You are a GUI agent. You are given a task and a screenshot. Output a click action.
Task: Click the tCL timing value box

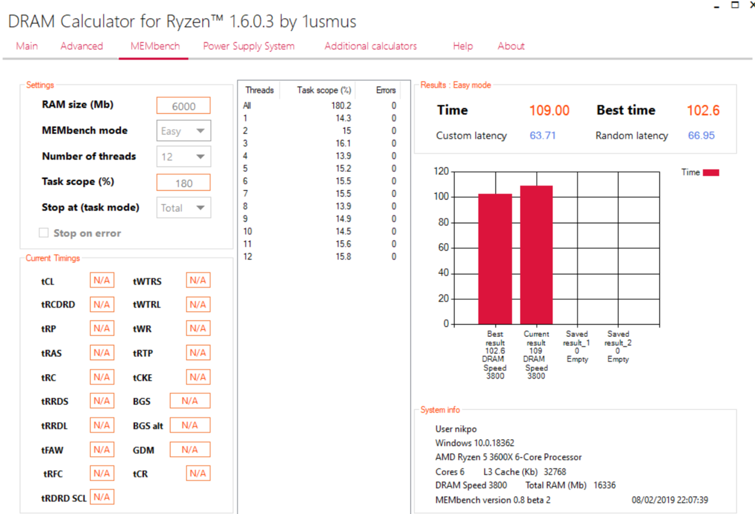click(102, 280)
